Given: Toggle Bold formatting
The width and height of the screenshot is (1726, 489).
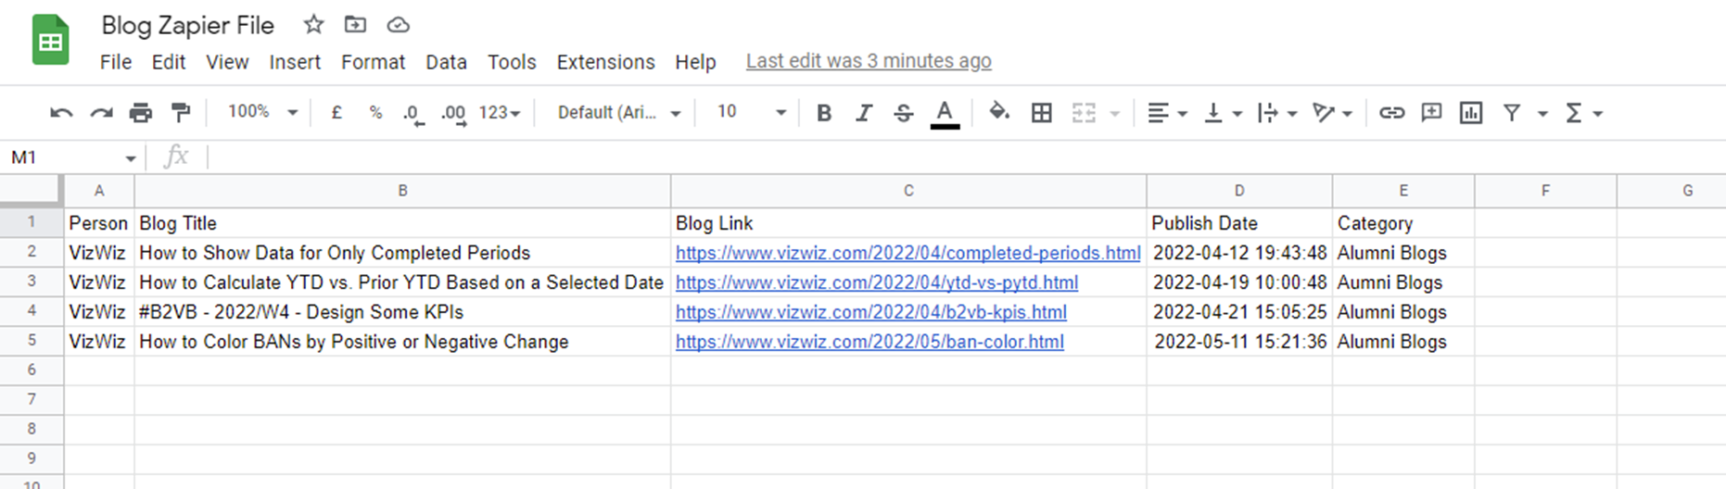Looking at the screenshot, I should [823, 113].
